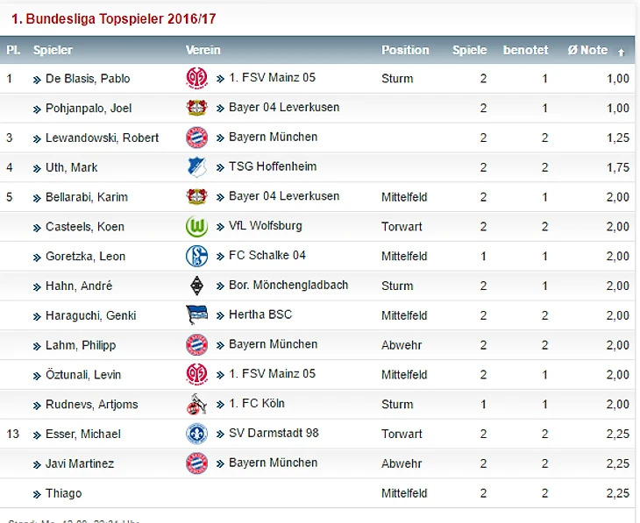Click the 1. FSV Mainz 05 crest beside De Blasis
The image size is (640, 523).
tap(196, 78)
